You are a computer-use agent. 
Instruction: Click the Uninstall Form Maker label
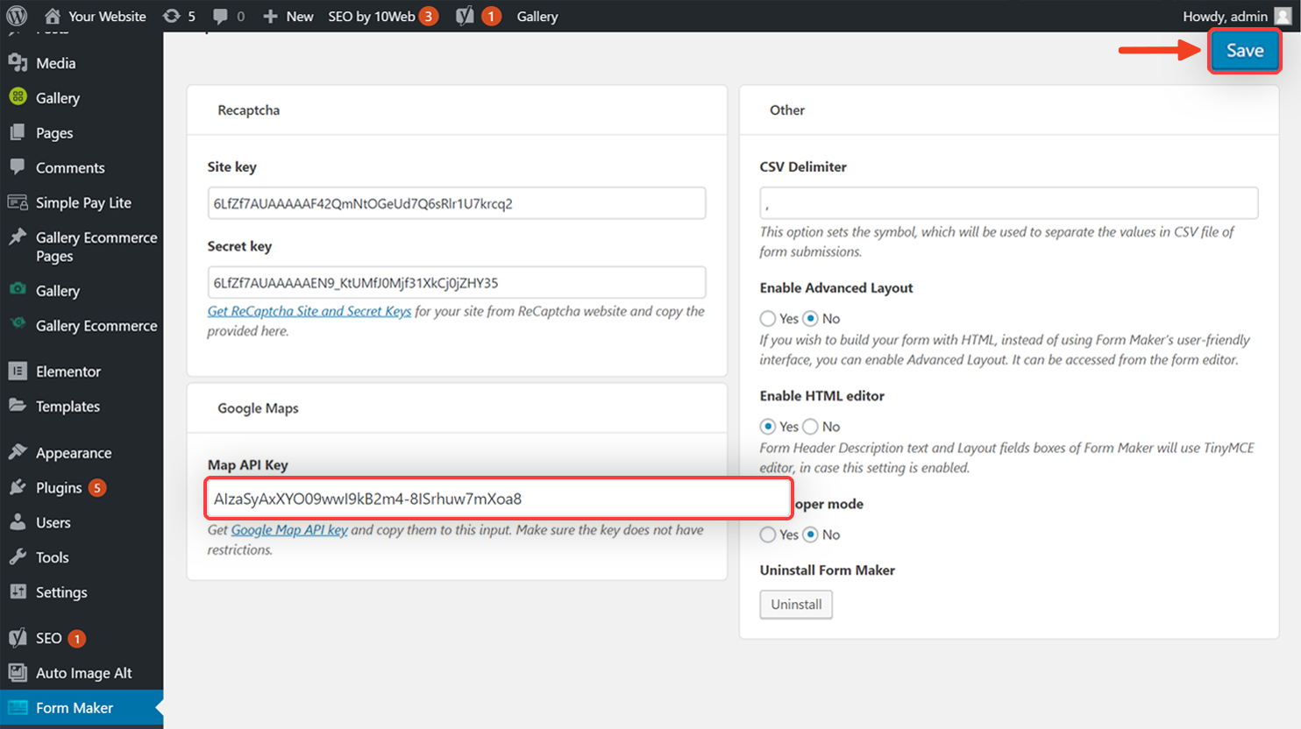tap(828, 570)
